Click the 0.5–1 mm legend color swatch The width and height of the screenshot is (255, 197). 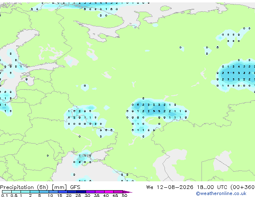16,192
